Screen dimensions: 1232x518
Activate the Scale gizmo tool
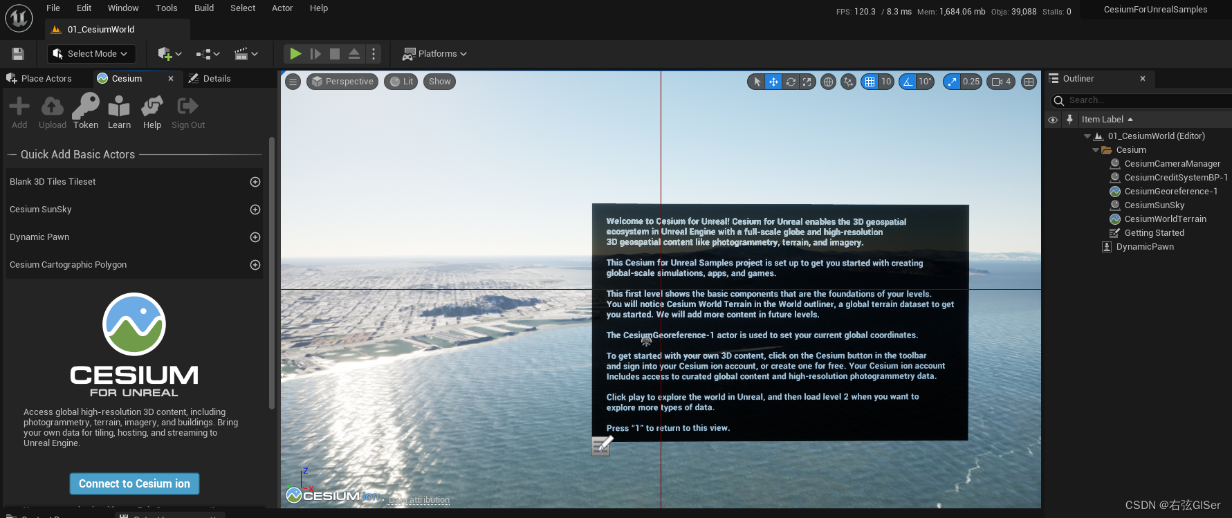tap(807, 82)
